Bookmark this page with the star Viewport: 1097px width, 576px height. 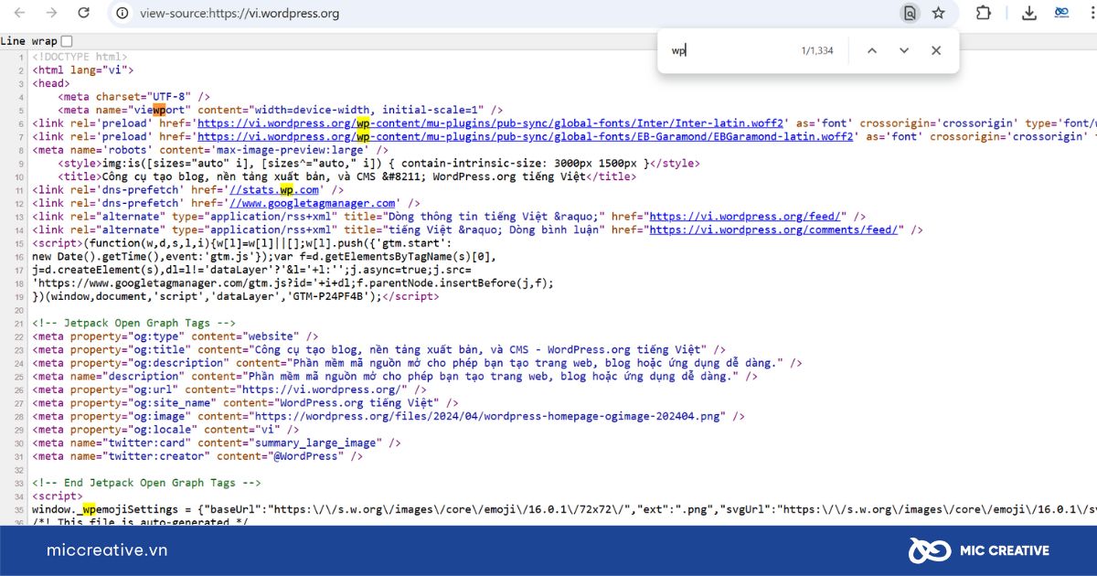[x=938, y=13]
